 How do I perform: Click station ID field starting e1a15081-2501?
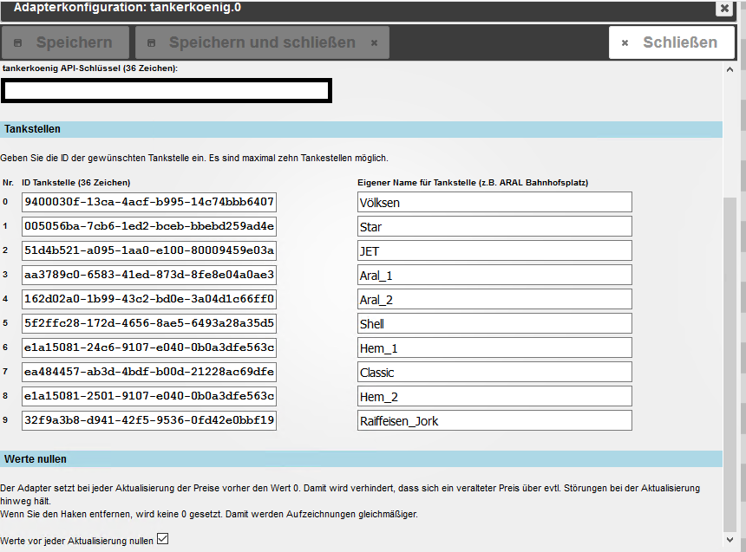[x=149, y=396]
